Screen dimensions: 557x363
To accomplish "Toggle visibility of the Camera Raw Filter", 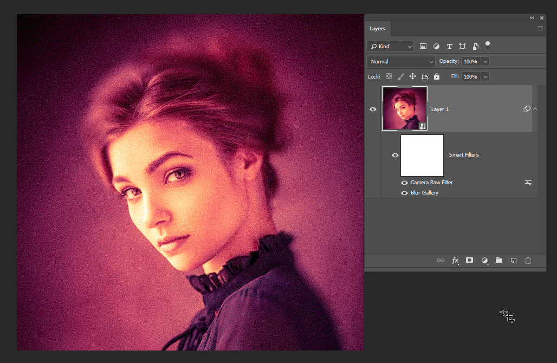I will point(404,183).
